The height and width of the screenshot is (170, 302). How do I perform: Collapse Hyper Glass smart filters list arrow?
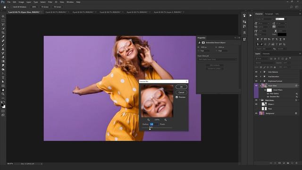[x=299, y=85]
